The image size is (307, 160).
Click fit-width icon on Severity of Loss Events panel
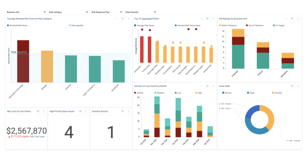coord(201,86)
